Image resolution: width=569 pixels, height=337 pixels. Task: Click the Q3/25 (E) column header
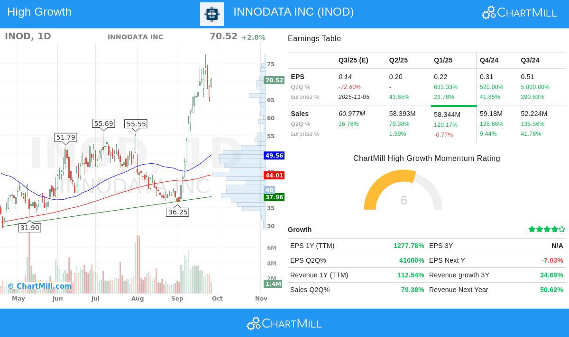[x=353, y=60]
